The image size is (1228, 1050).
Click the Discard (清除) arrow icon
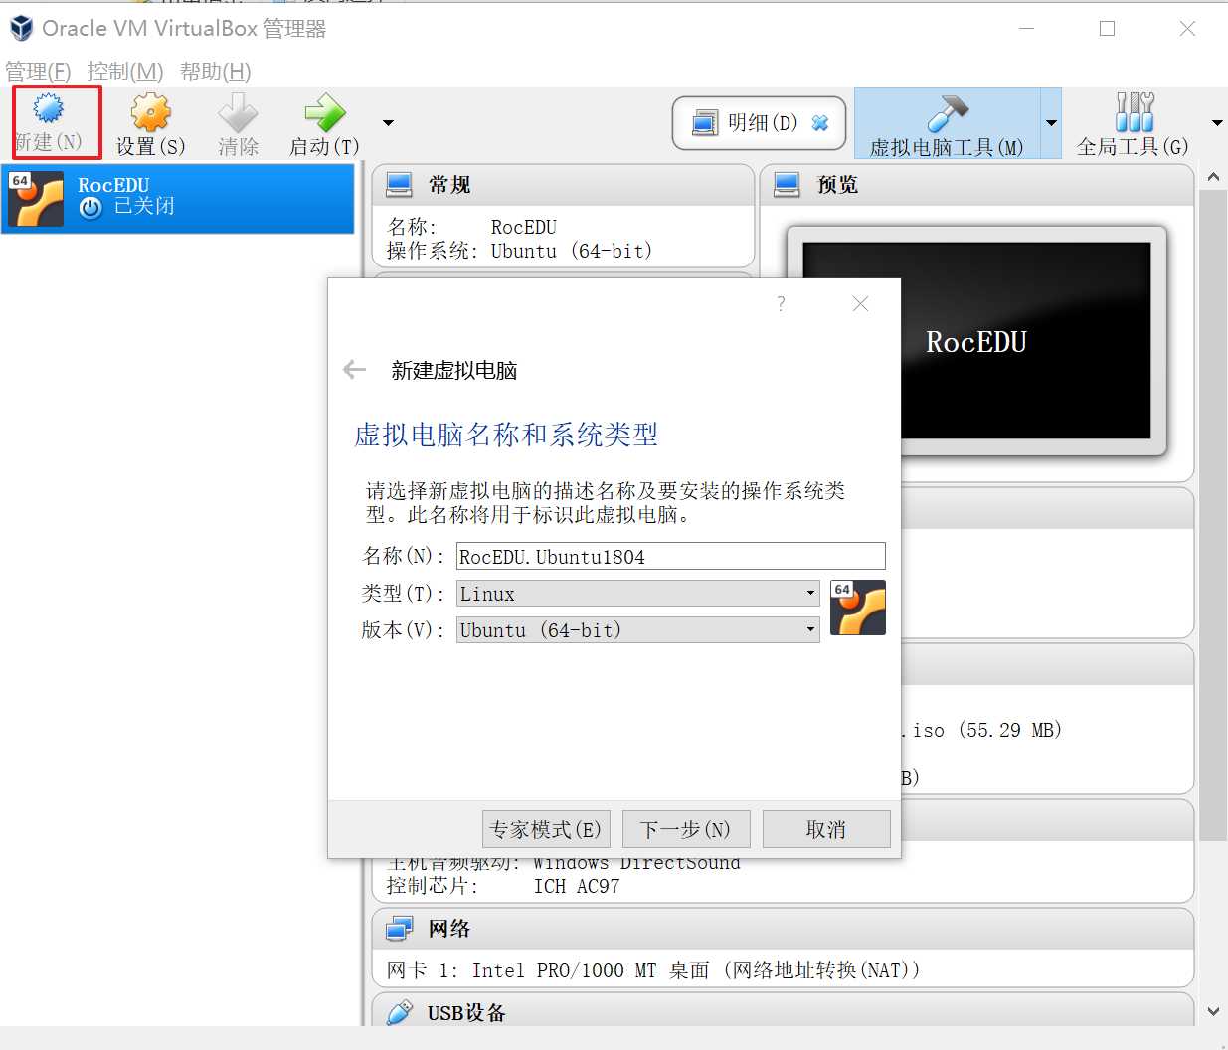pyautogui.click(x=238, y=112)
